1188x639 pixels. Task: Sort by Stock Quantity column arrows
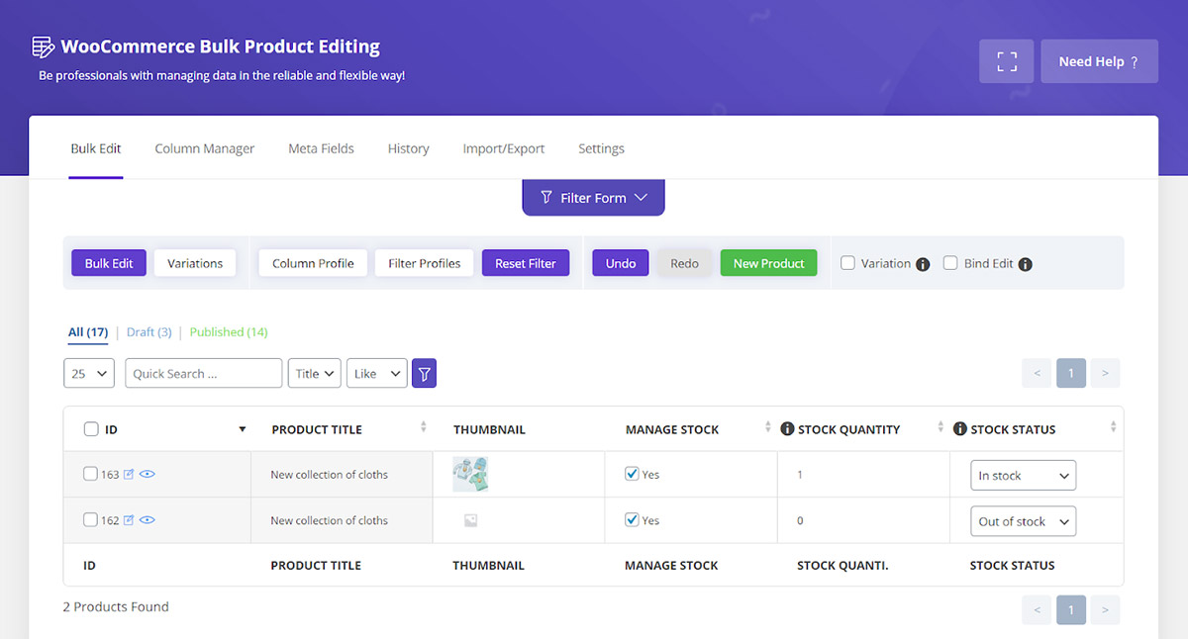click(x=940, y=427)
